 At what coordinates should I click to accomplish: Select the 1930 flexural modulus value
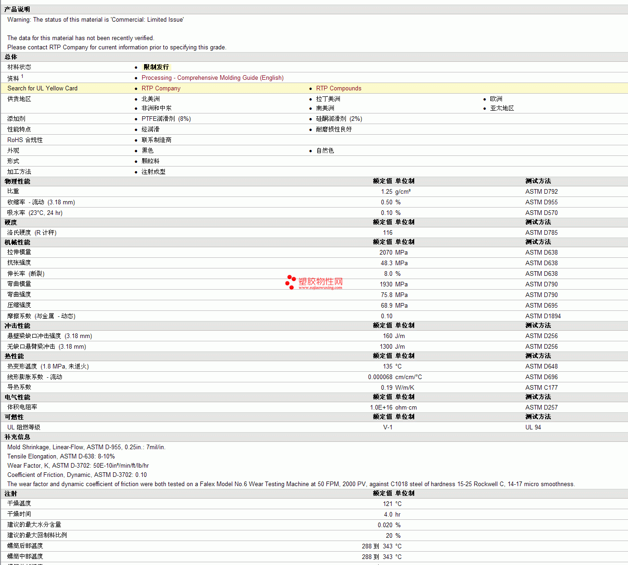386,285
